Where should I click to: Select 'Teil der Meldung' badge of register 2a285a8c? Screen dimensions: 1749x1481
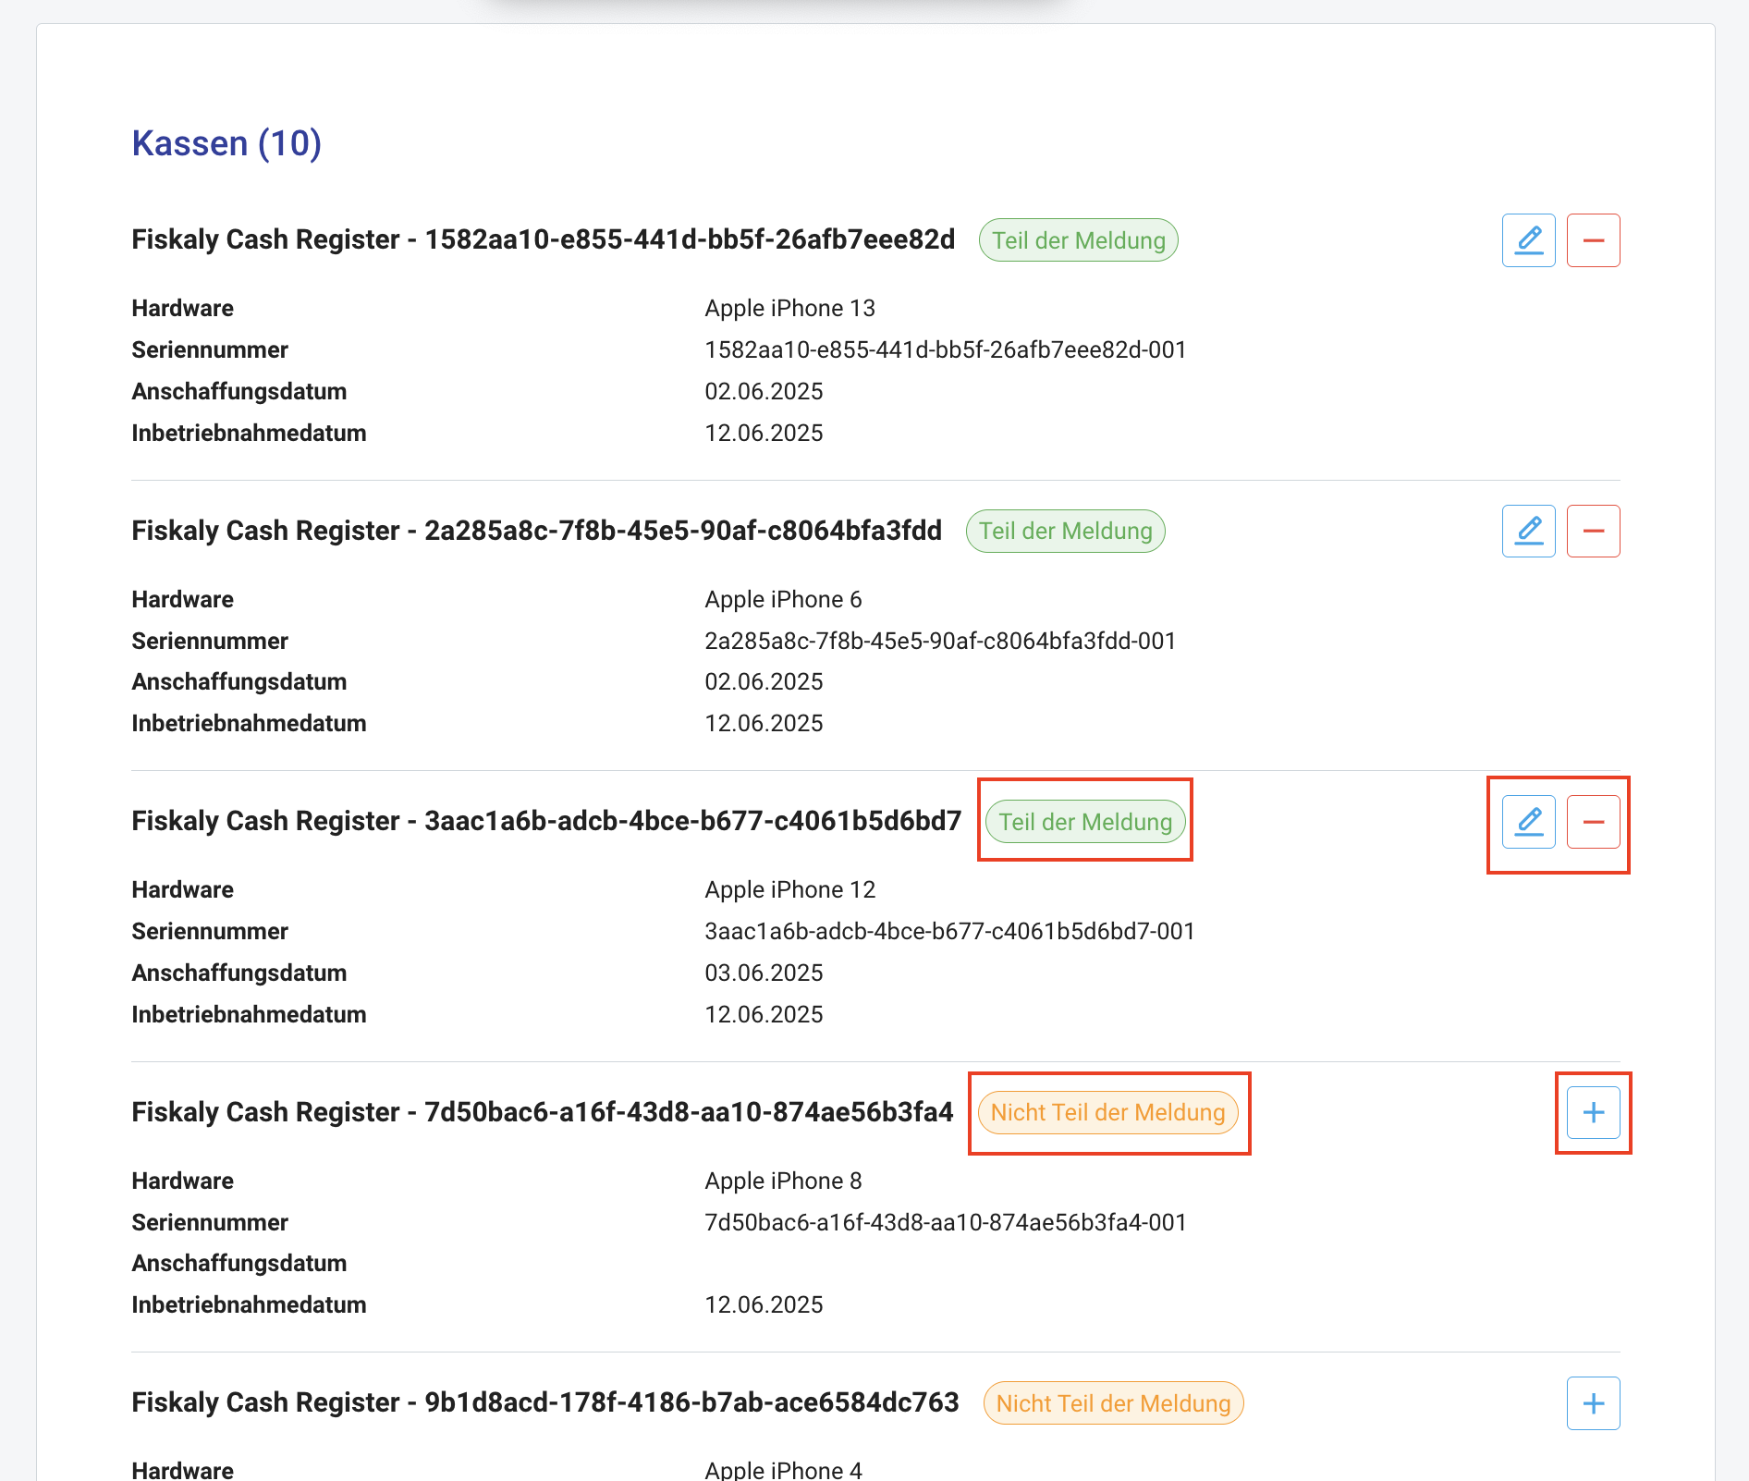click(1065, 531)
